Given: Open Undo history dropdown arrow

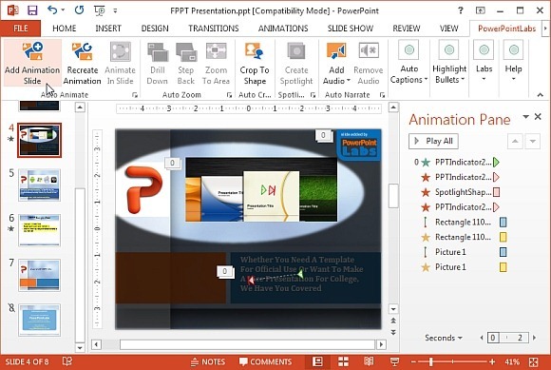Looking at the screenshot, I should click(x=63, y=10).
